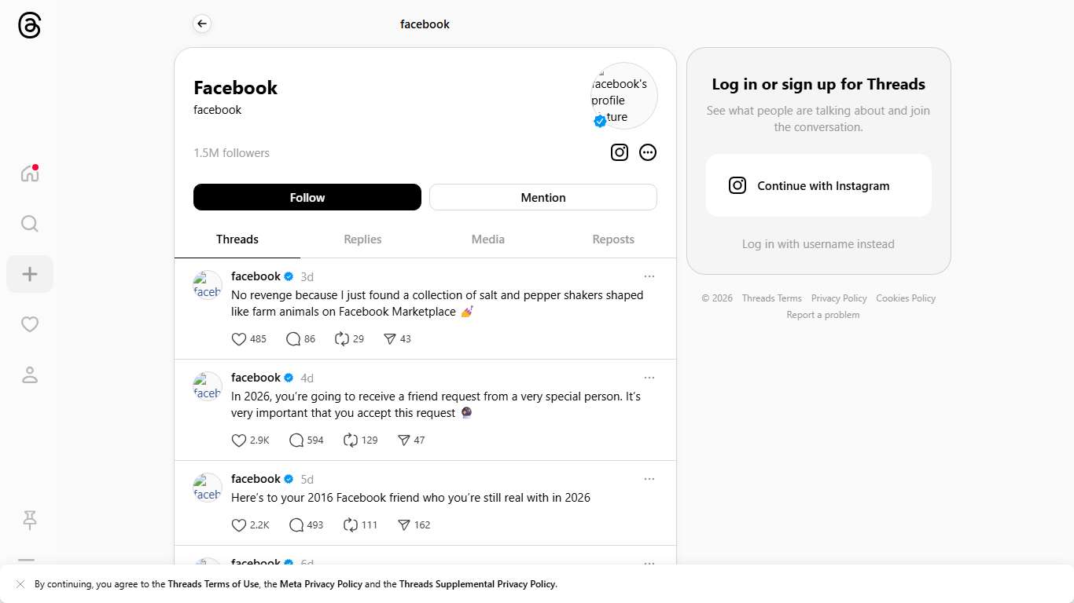Image resolution: width=1074 pixels, height=603 pixels.
Task: Expand options menu on the 4d post
Action: 649,378
